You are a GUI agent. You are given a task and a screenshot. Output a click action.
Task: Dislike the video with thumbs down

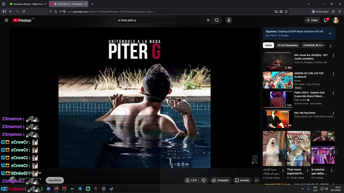[203, 180]
